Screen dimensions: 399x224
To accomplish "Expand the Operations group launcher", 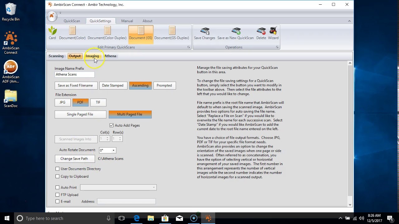I will coord(277,47).
